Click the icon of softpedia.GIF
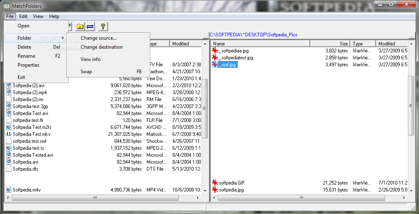This screenshot has width=419, height=214. (x=215, y=183)
